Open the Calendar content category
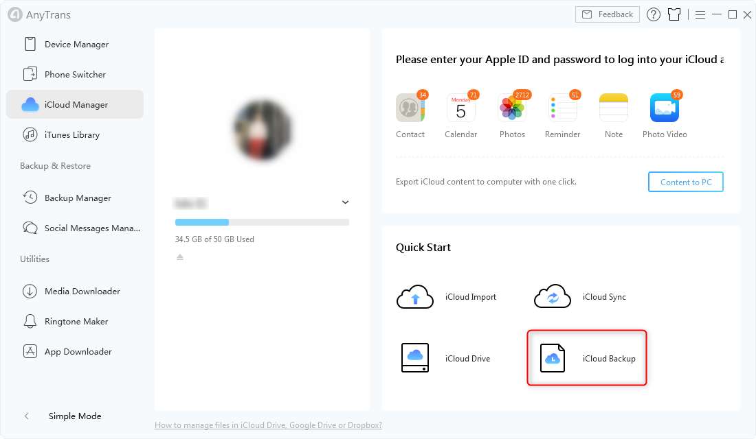Image resolution: width=756 pixels, height=439 pixels. [461, 113]
